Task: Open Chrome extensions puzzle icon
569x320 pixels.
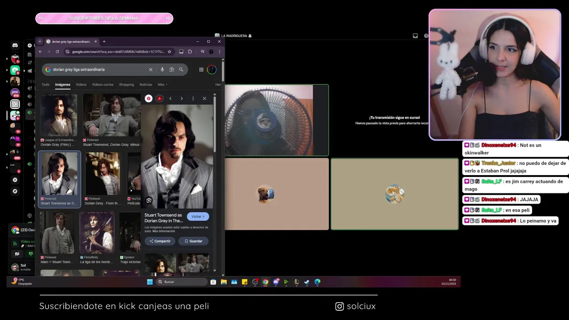Action: pyautogui.click(x=190, y=52)
